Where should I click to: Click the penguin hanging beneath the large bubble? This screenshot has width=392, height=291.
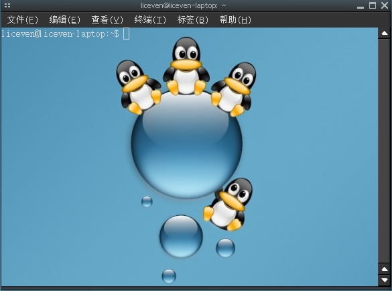pyautogui.click(x=228, y=205)
